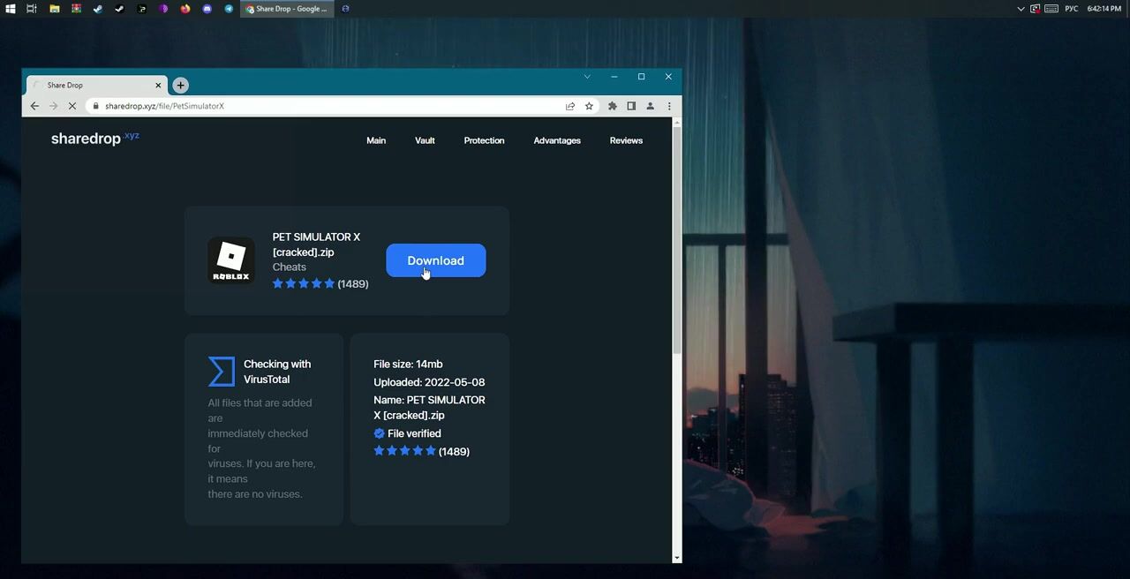
Task: Click the File size: 14mb text
Action: coord(408,364)
